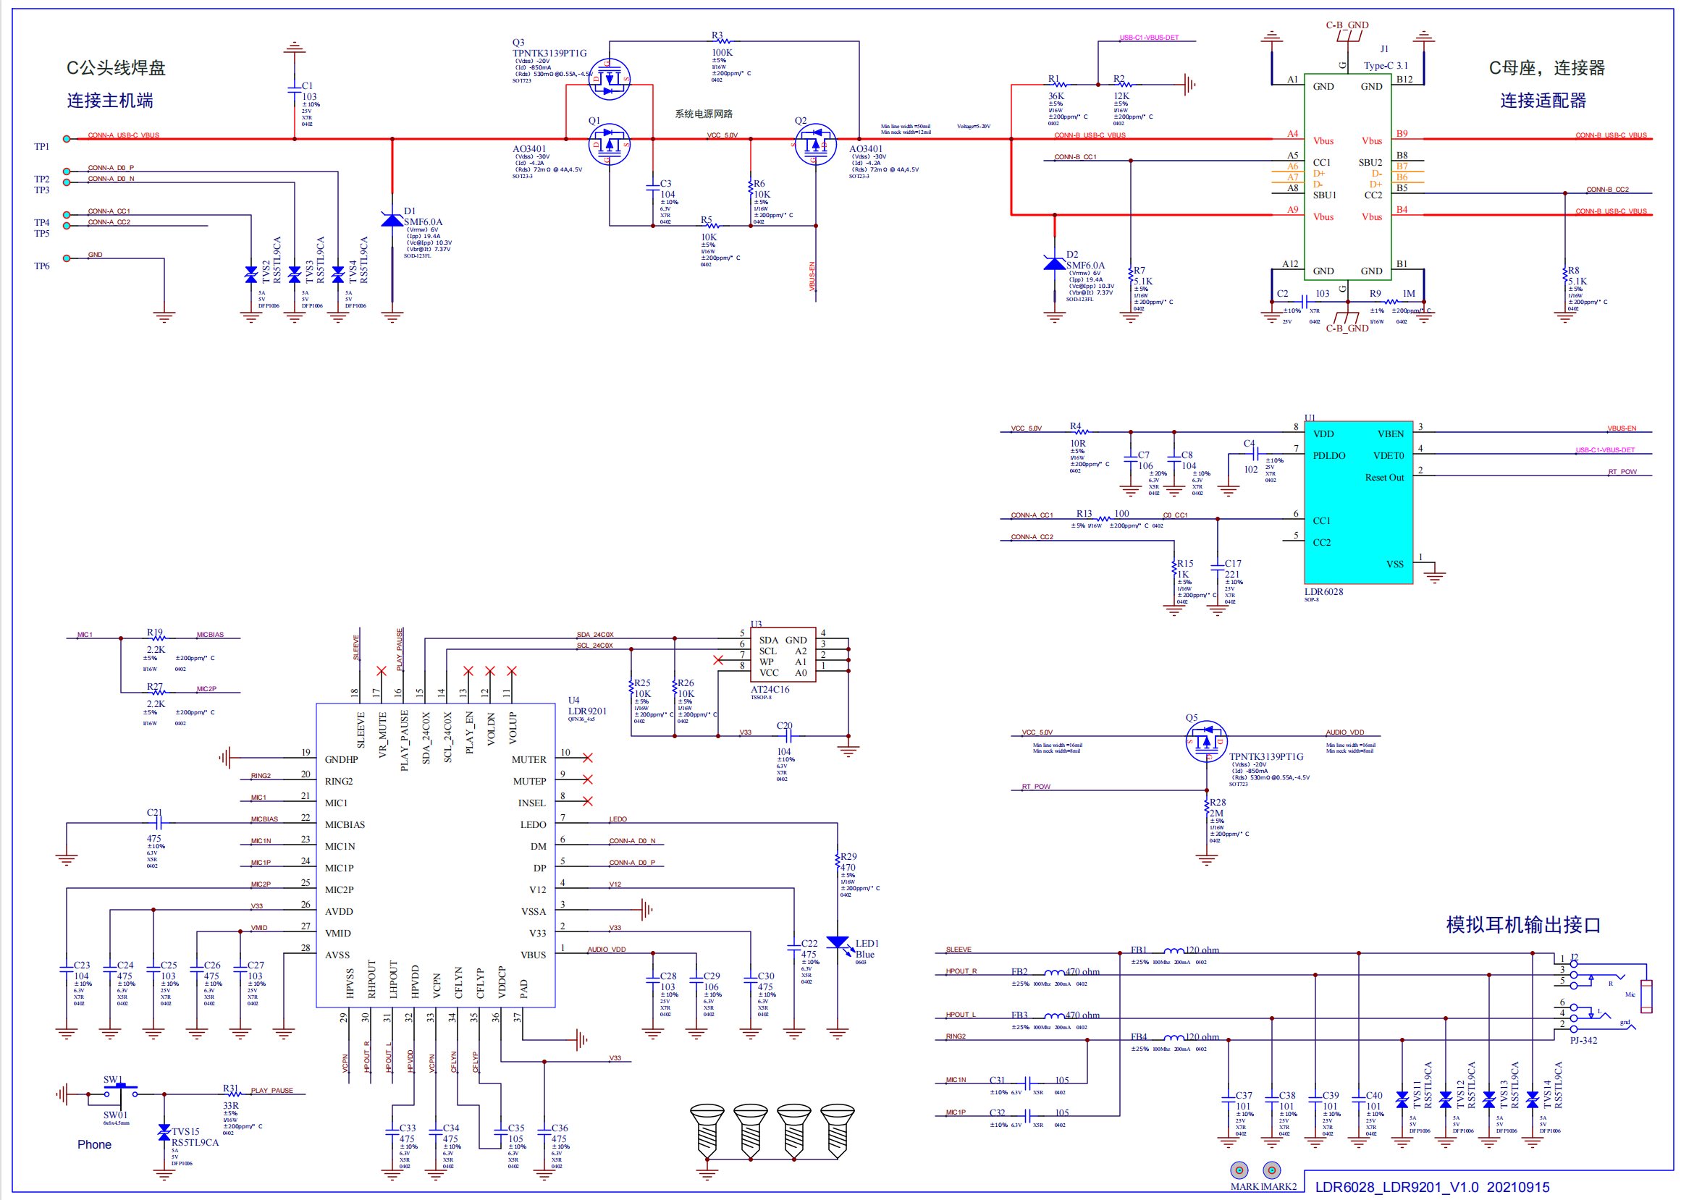
Task: Click the 'C母座，连接器' heading
Action: point(1546,68)
